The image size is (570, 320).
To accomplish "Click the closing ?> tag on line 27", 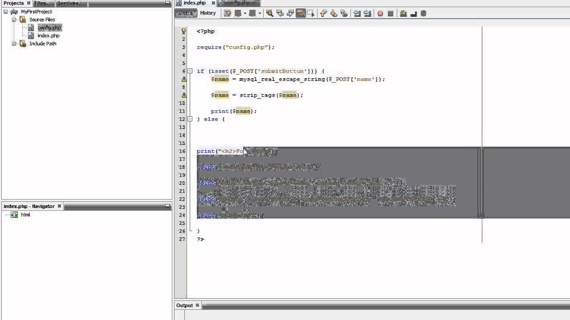I will 200,239.
